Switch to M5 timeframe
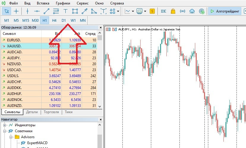 click(16, 21)
